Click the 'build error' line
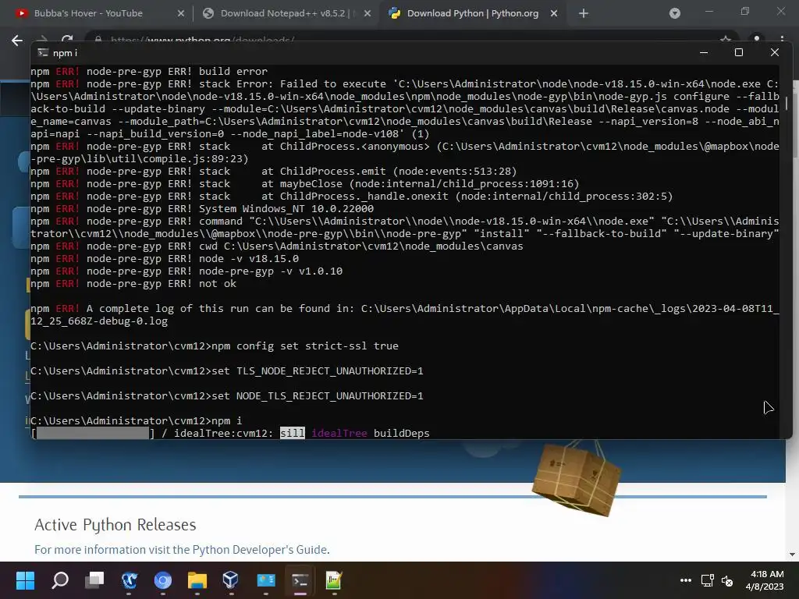This screenshot has width=799, height=599. point(149,71)
